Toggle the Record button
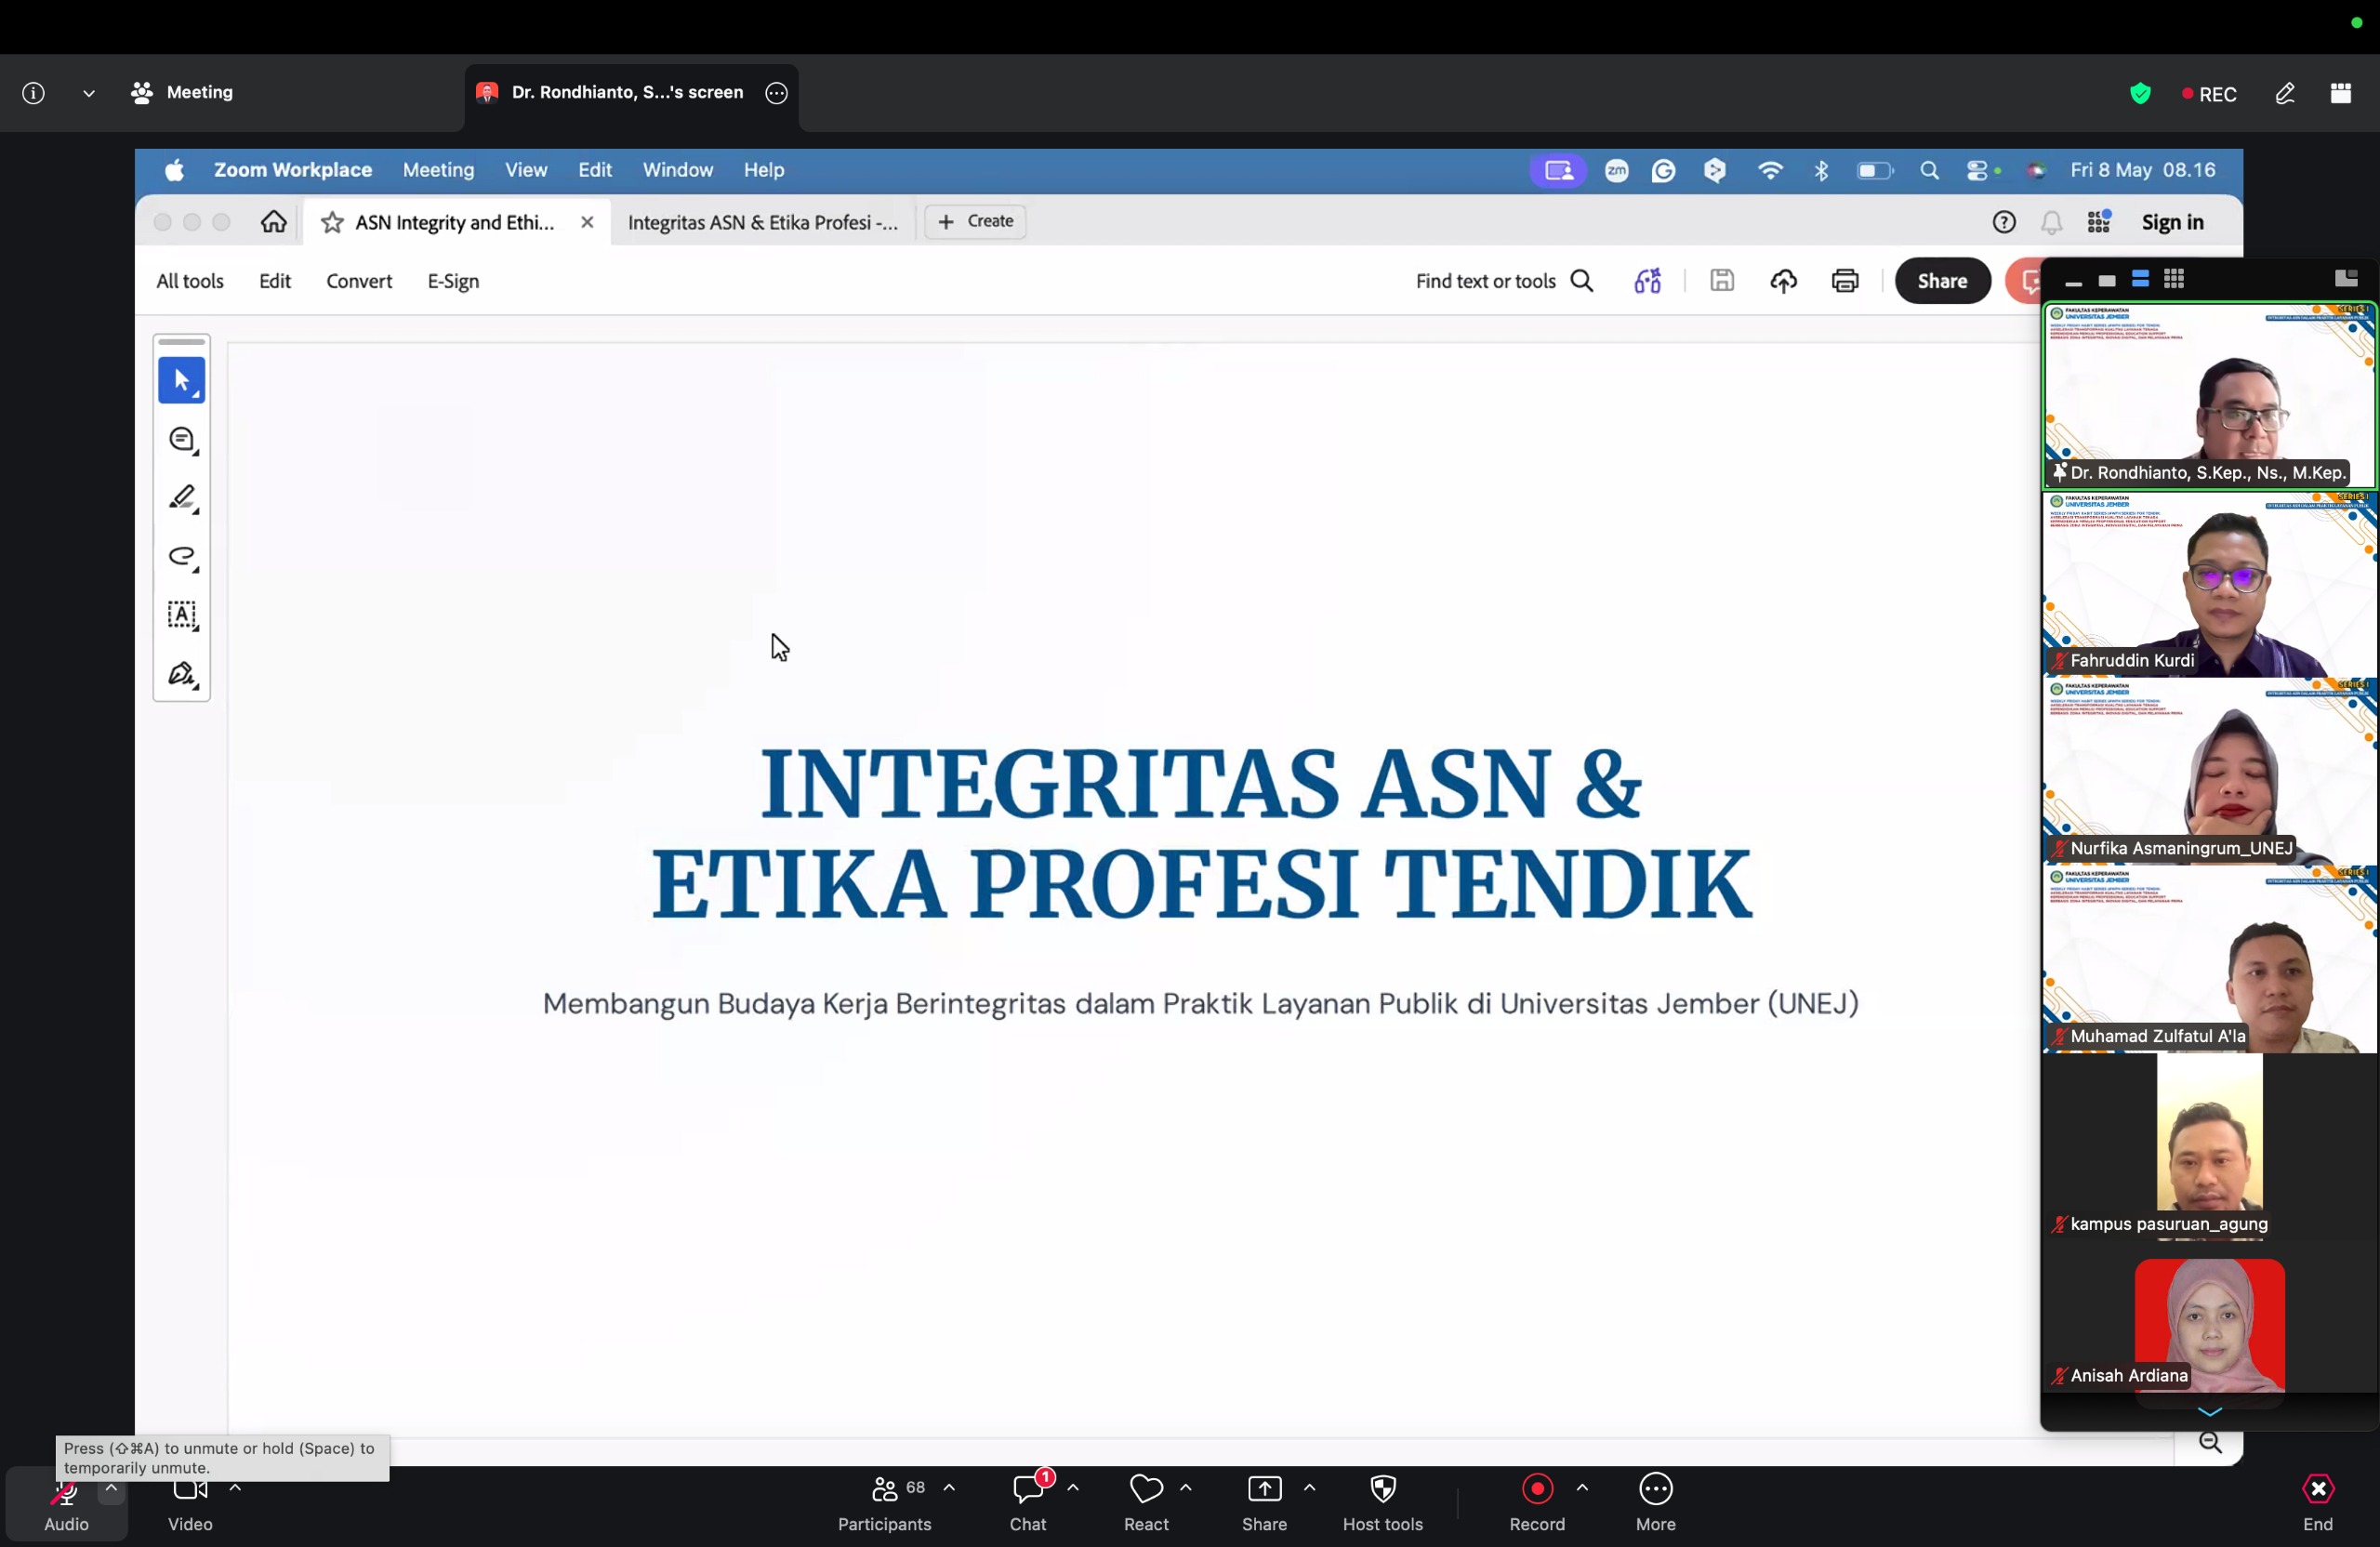 (1537, 1504)
